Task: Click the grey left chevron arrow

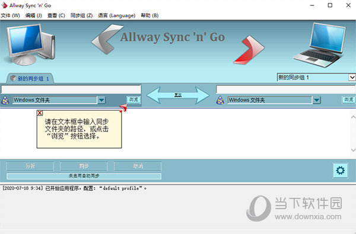Action: pos(107,39)
